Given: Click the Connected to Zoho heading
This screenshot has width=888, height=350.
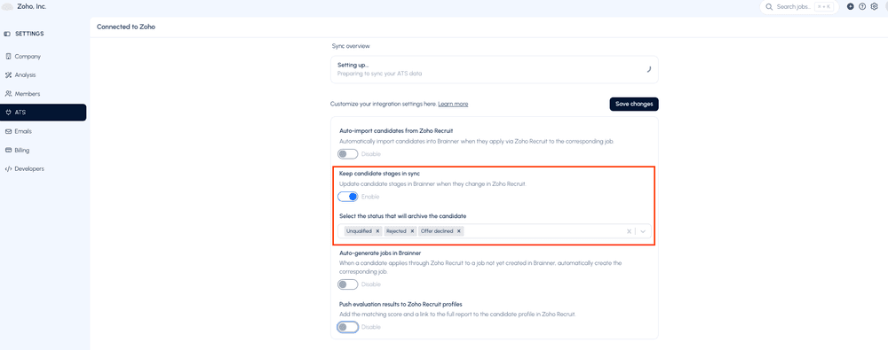Looking at the screenshot, I should [126, 27].
